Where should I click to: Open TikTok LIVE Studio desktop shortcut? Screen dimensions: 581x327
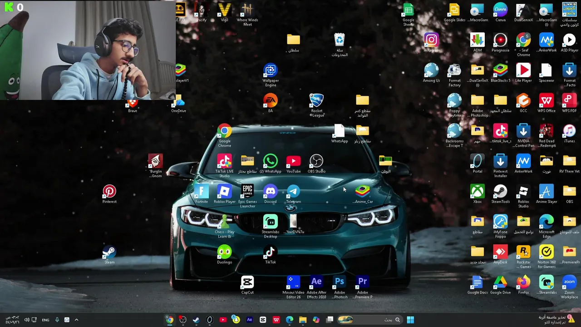pos(224,166)
